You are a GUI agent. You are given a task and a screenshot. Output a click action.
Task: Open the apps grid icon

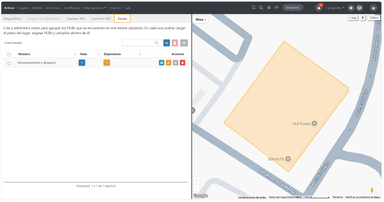[374, 8]
